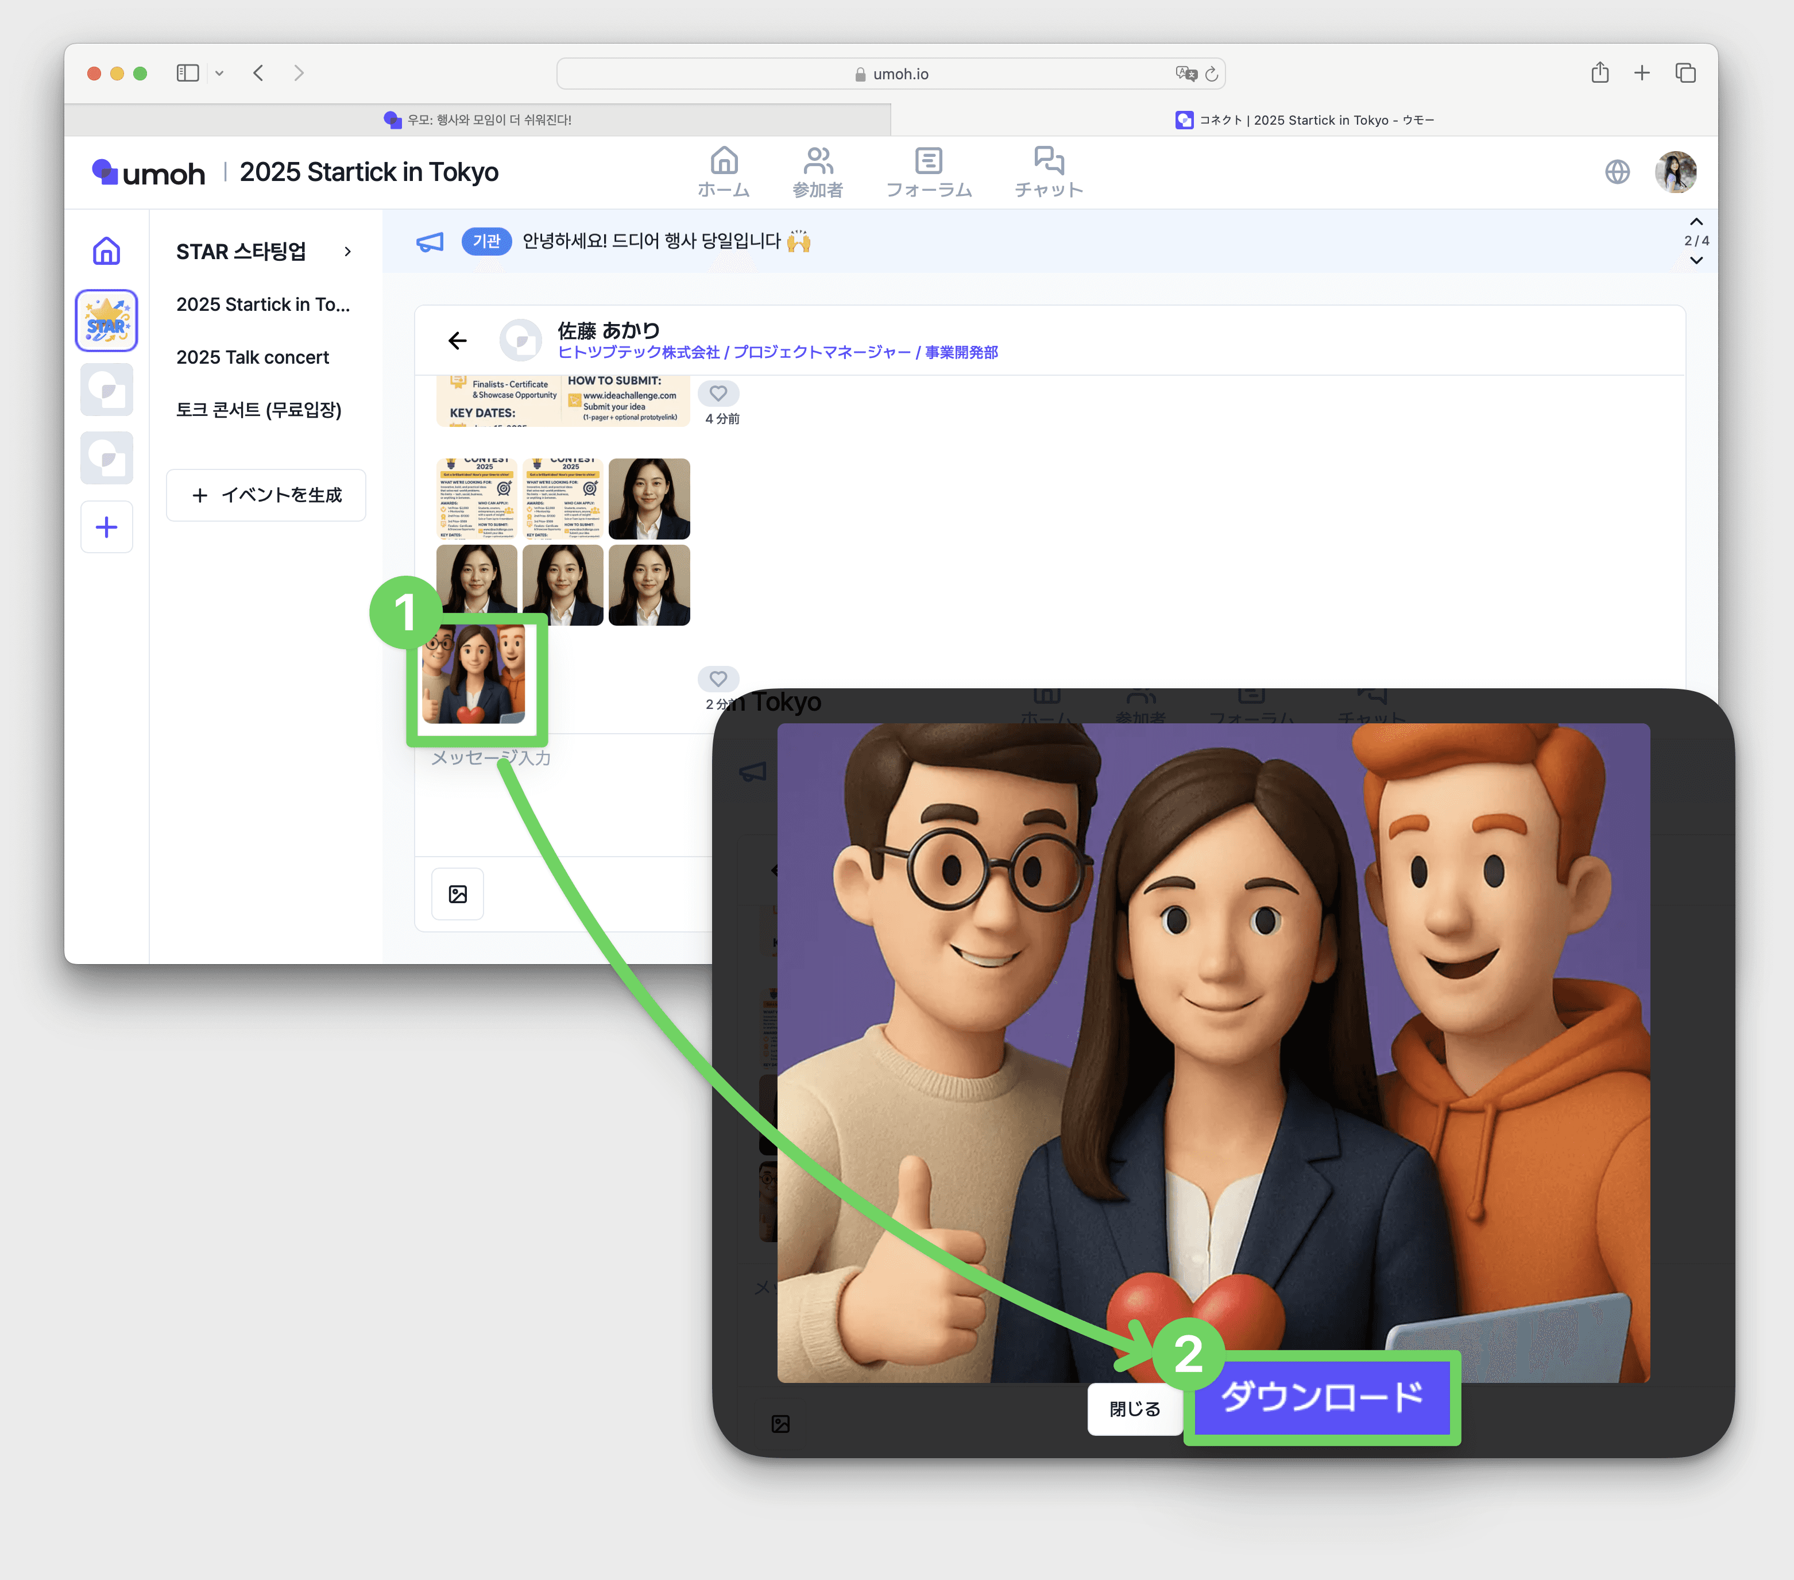Viewport: 1794px width, 1580px height.
Task: Click the back arrow beside 佐藤 あかり
Action: click(457, 341)
